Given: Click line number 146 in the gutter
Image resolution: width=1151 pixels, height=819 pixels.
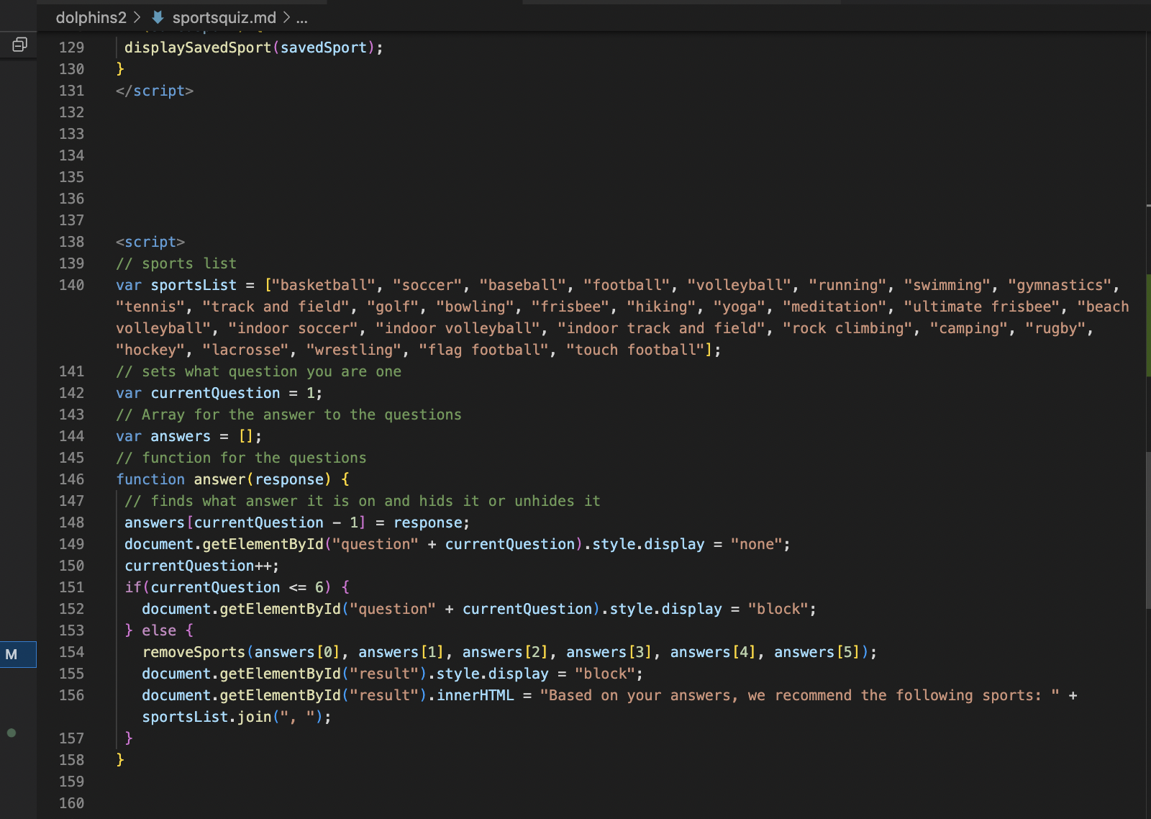Looking at the screenshot, I should tap(71, 479).
